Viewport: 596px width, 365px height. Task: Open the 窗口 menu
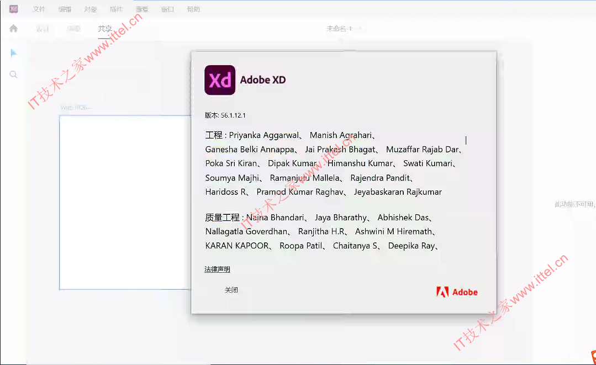click(x=167, y=9)
